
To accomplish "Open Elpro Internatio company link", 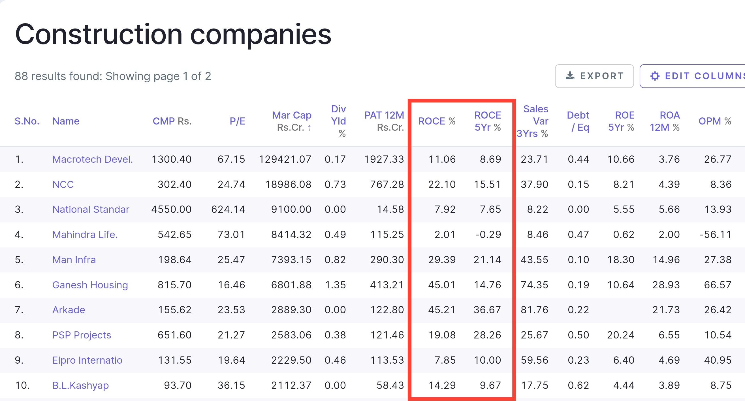I will (x=87, y=360).
